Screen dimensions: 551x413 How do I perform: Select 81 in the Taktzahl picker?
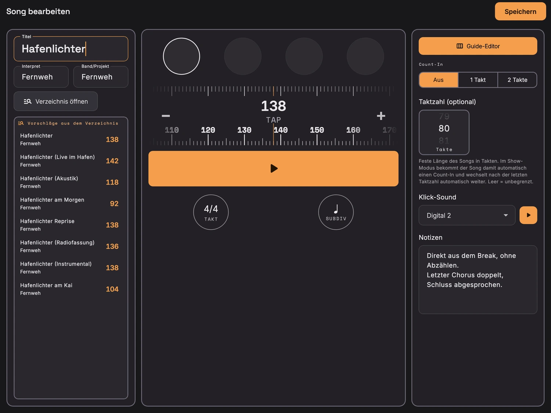point(444,141)
